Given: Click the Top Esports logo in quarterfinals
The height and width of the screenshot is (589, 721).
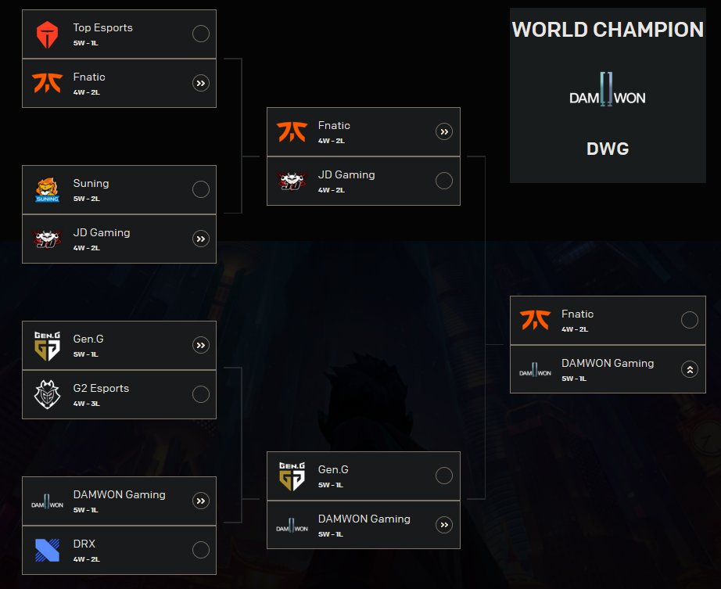Looking at the screenshot, I should 48,34.
